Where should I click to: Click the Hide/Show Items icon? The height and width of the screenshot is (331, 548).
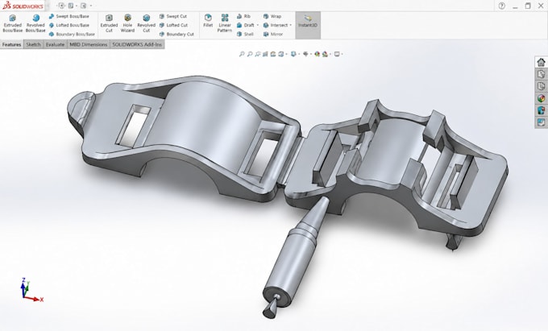tap(305, 54)
